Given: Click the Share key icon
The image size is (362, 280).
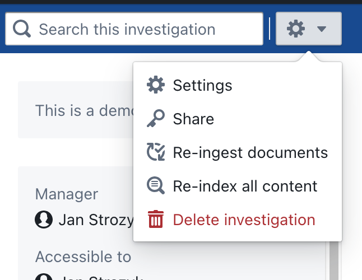Looking at the screenshot, I should [x=156, y=119].
